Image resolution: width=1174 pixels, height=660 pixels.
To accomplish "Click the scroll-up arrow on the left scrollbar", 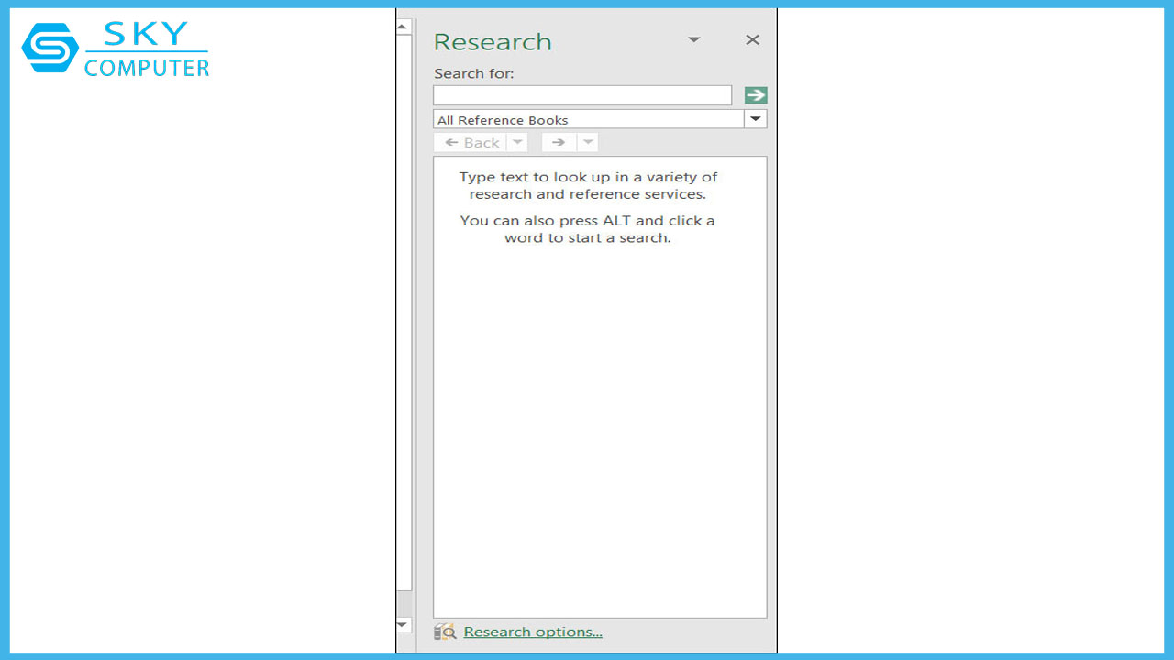I will point(403,26).
